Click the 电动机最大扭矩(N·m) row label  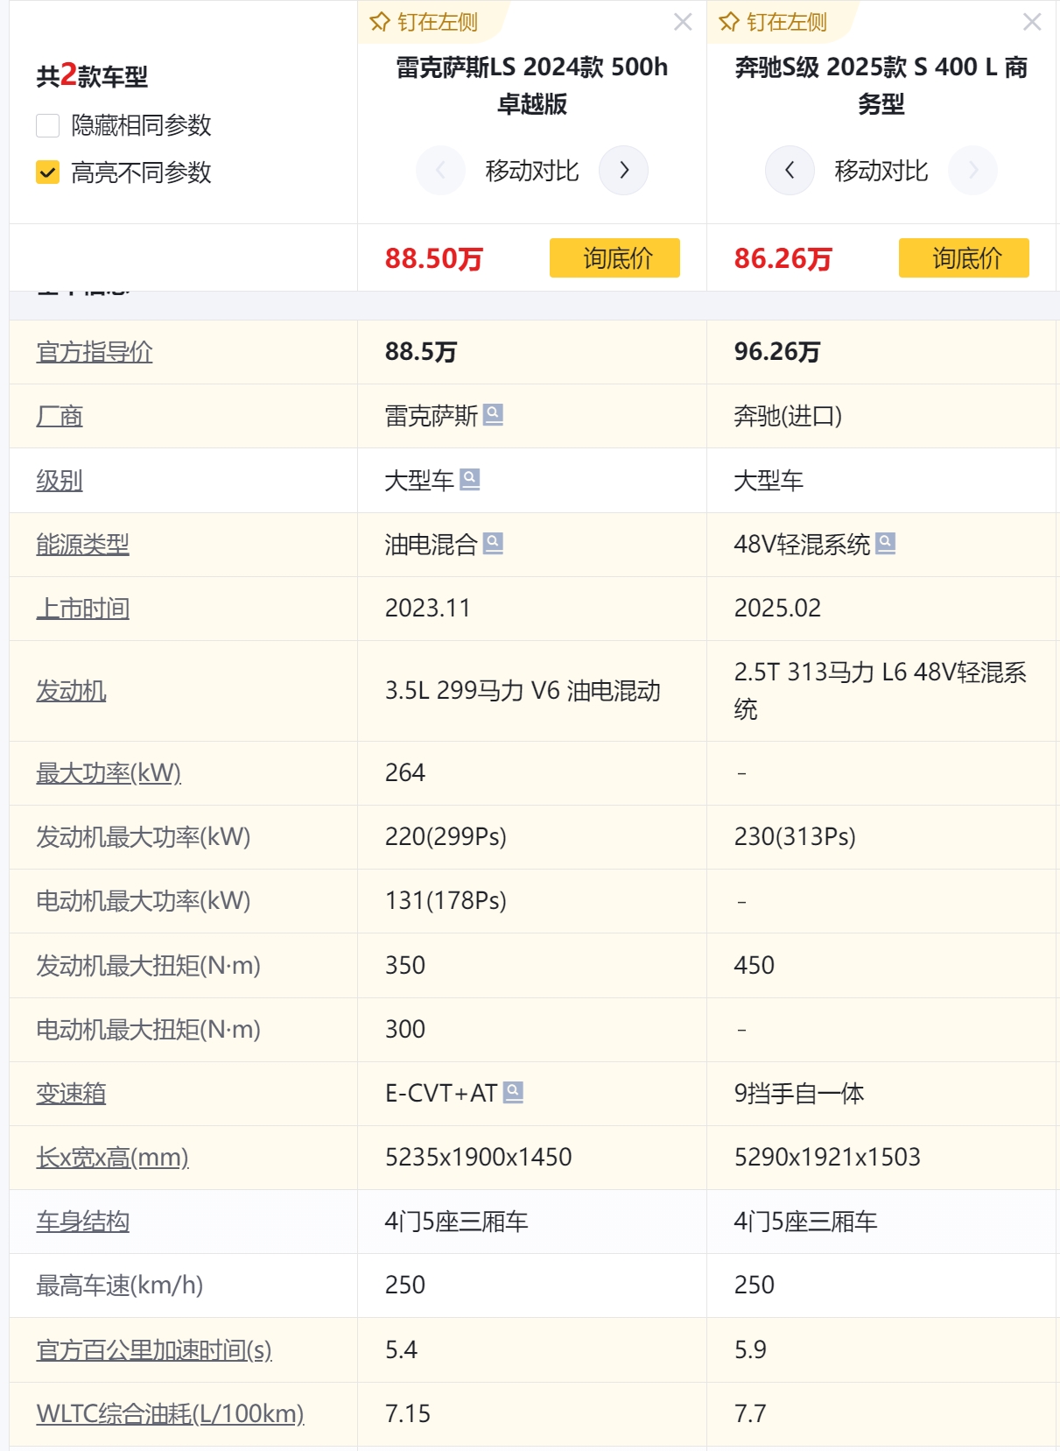pos(149,1030)
